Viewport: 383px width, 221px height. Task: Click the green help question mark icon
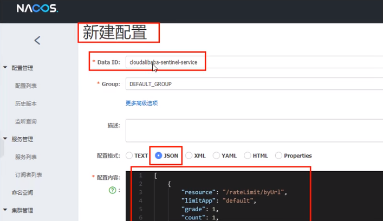pyautogui.click(x=113, y=190)
